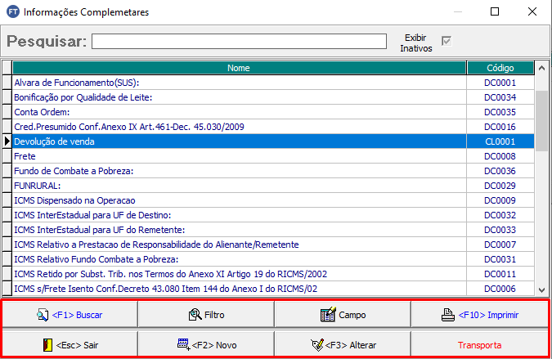Click the exit door icon on Sair
This screenshot has height=359, width=552.
[47, 345]
